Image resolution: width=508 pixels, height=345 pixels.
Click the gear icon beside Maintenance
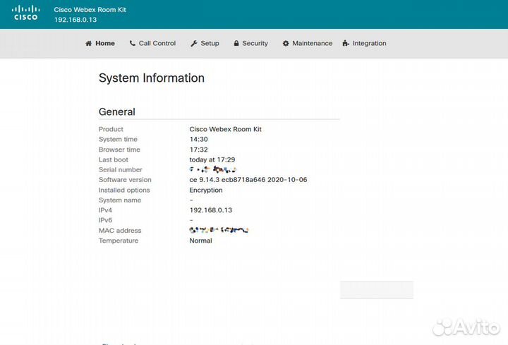(286, 43)
